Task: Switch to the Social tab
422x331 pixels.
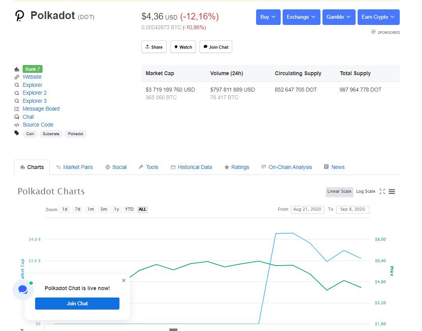Action: click(x=116, y=167)
